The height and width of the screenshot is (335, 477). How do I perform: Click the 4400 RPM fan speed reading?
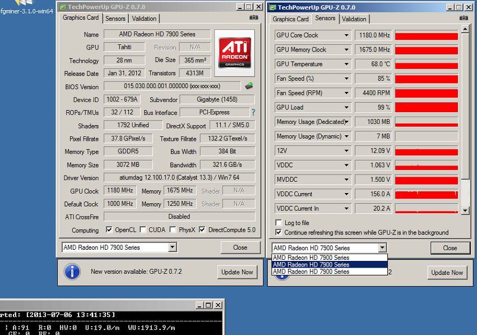373,93
